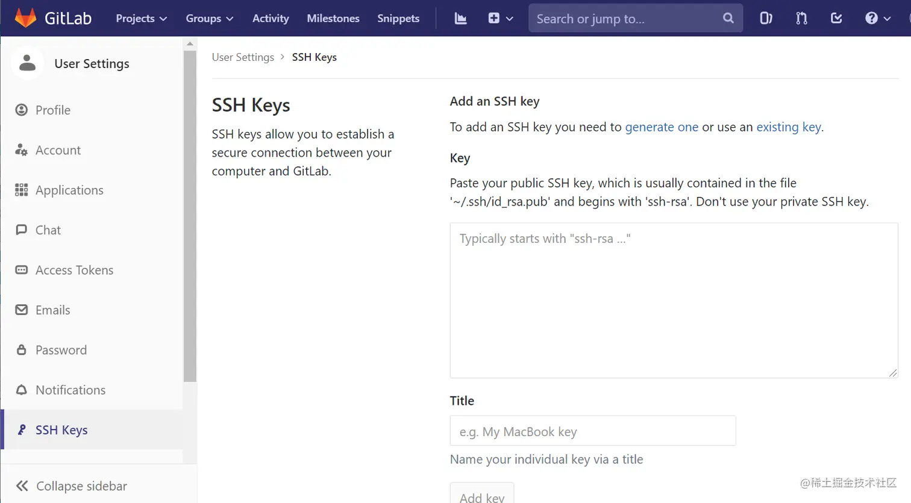Screen dimensions: 911x503
Task: Open the instance statistics chart icon
Action: [461, 18]
